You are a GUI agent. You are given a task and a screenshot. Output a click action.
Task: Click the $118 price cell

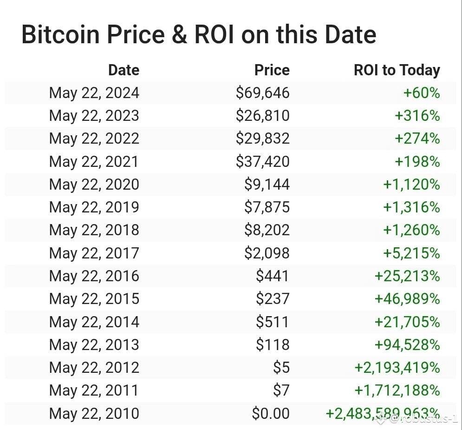point(273,345)
